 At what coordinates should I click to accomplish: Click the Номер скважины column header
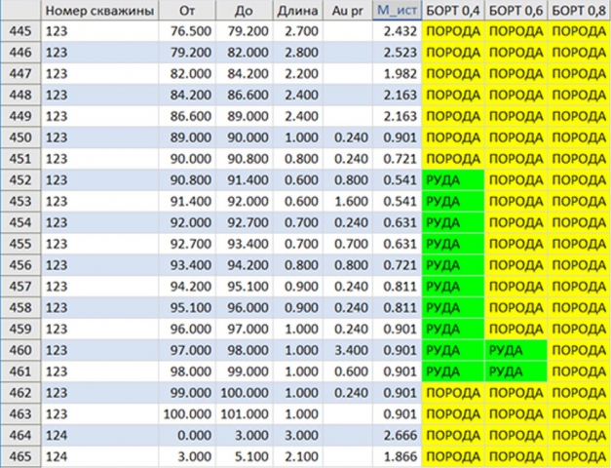98,12
